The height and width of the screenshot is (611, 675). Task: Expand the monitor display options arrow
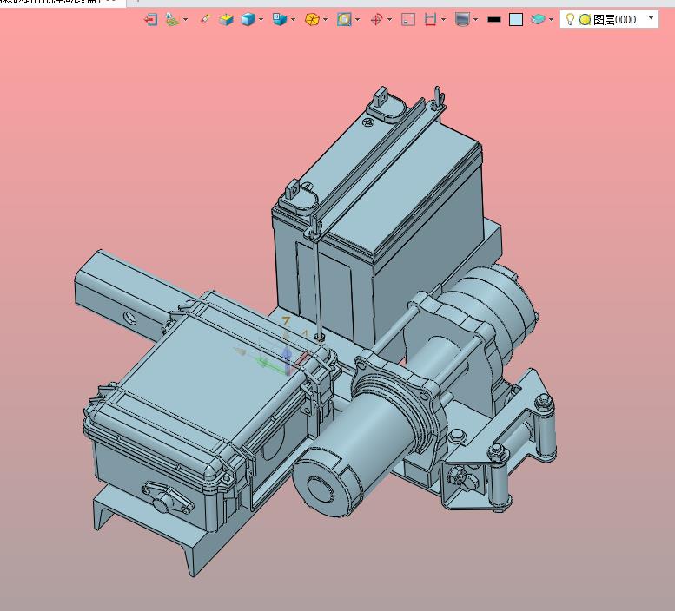tap(476, 19)
